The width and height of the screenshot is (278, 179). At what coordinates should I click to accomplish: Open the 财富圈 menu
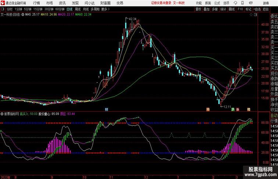pyautogui.click(x=105, y=3)
